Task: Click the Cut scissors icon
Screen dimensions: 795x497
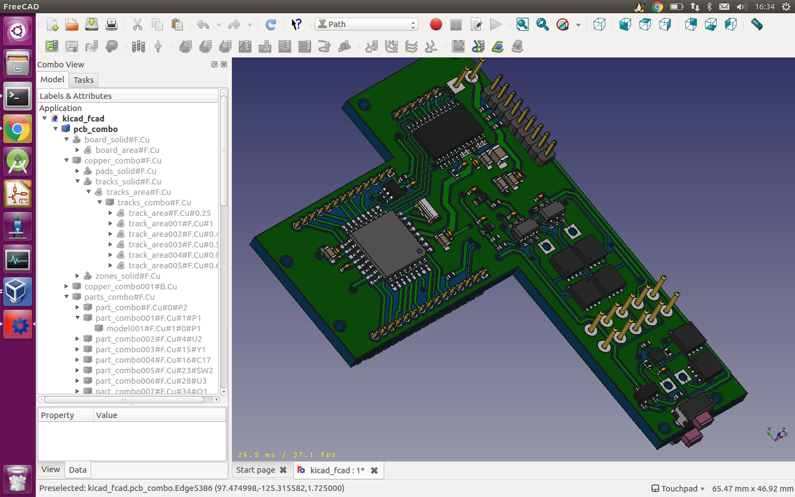Action: [x=137, y=24]
